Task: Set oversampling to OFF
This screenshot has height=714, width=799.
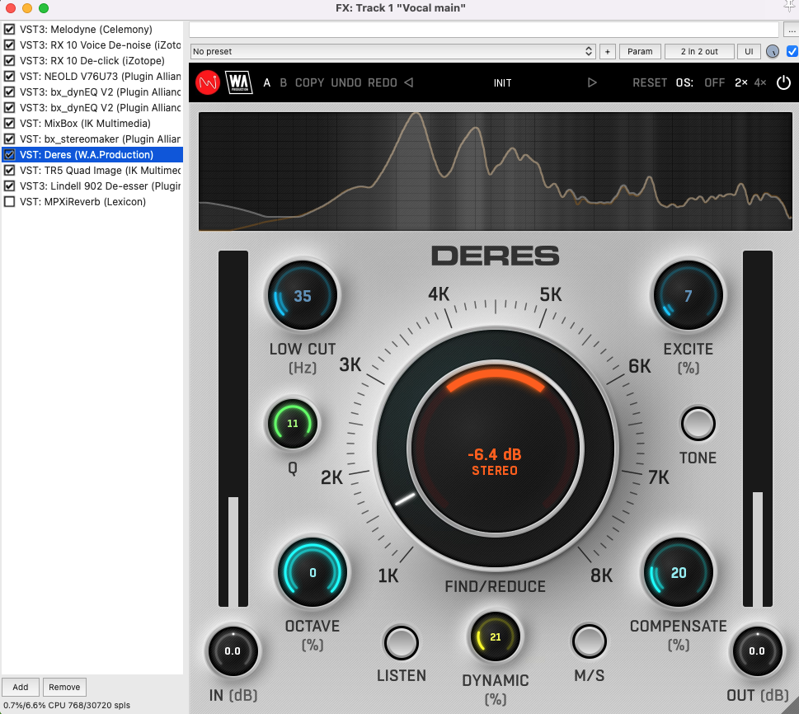Action: tap(714, 82)
